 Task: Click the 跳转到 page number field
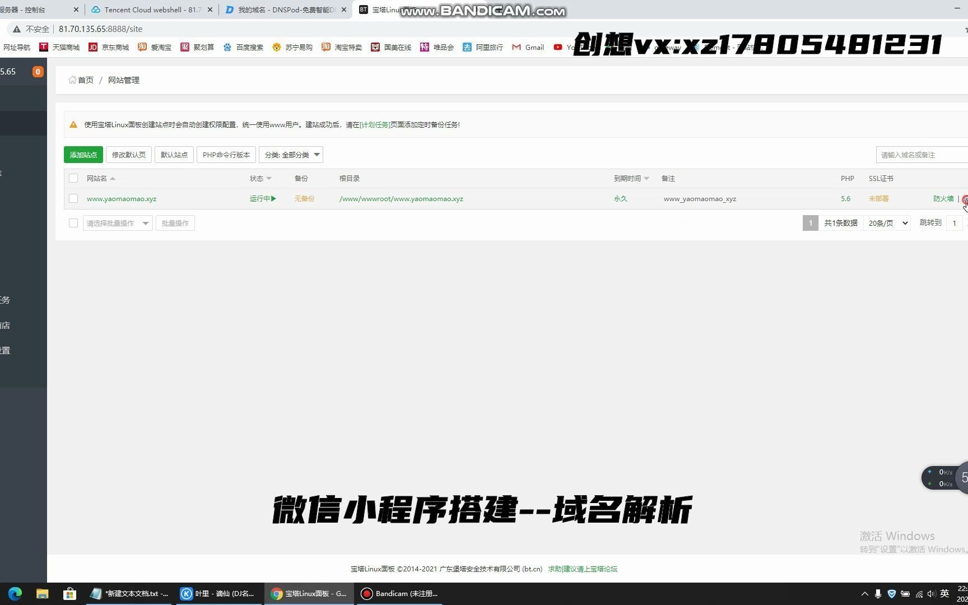(x=955, y=223)
